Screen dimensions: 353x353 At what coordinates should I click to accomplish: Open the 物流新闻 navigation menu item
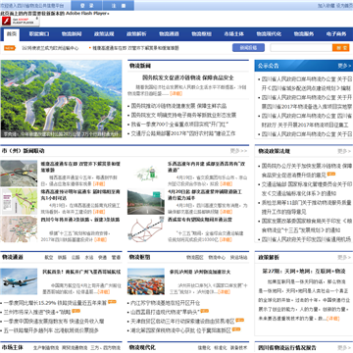click(x=72, y=34)
